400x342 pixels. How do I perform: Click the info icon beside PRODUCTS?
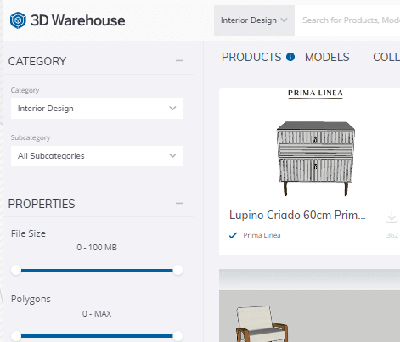point(290,57)
